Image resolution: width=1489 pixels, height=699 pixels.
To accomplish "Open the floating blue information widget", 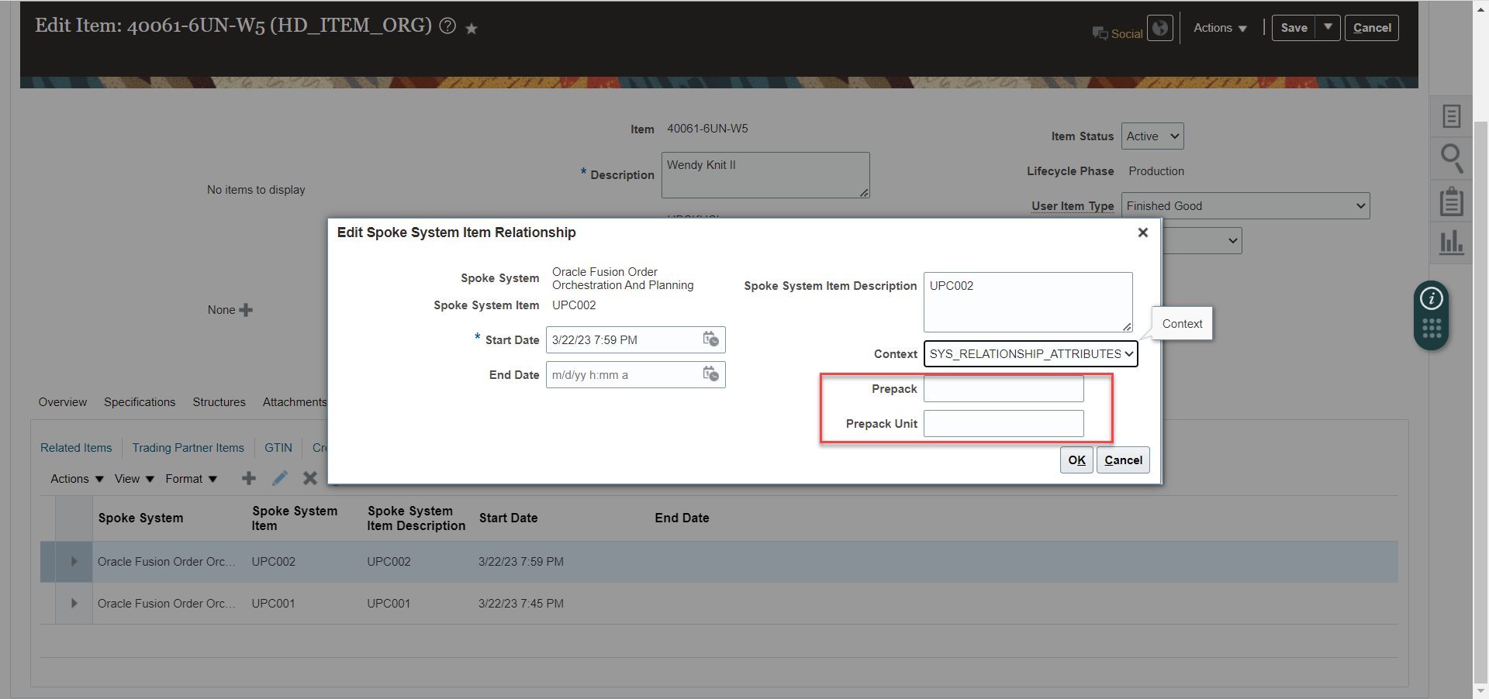I will click(x=1430, y=298).
